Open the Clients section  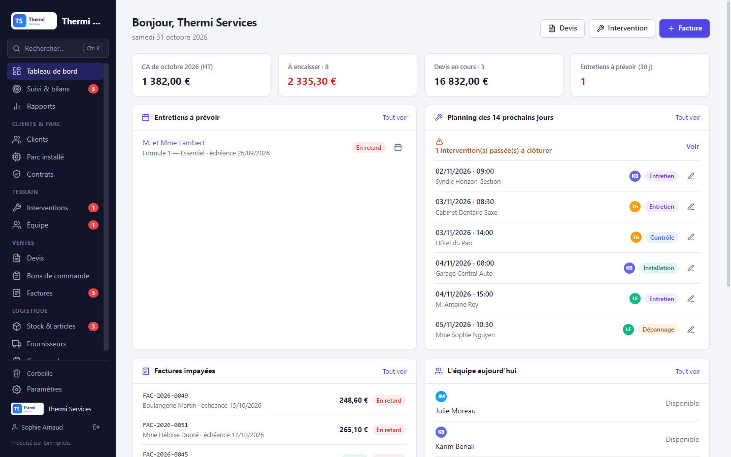pos(55,139)
